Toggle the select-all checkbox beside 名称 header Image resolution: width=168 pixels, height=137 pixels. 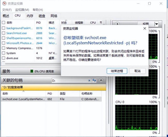click(4, 22)
